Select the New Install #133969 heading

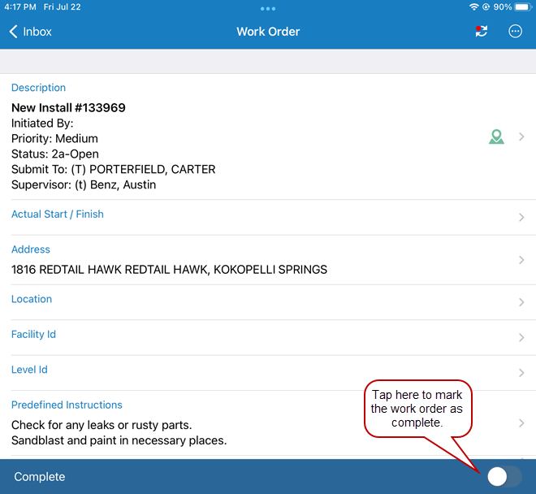tap(68, 107)
